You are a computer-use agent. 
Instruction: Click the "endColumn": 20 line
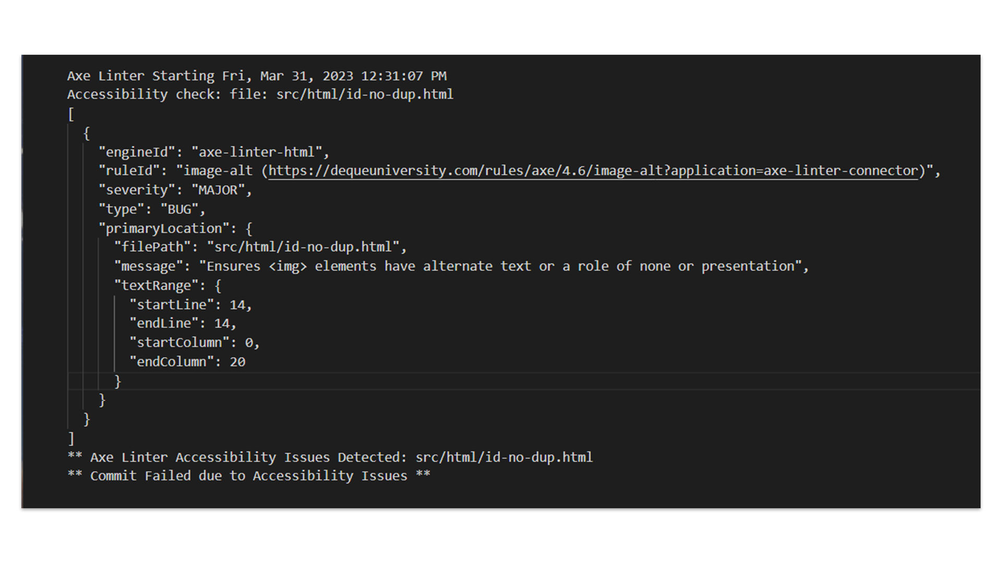(187, 362)
